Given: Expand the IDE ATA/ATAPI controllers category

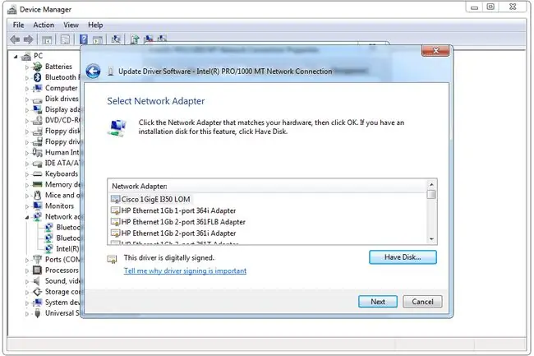Looking at the screenshot, I should (x=27, y=164).
